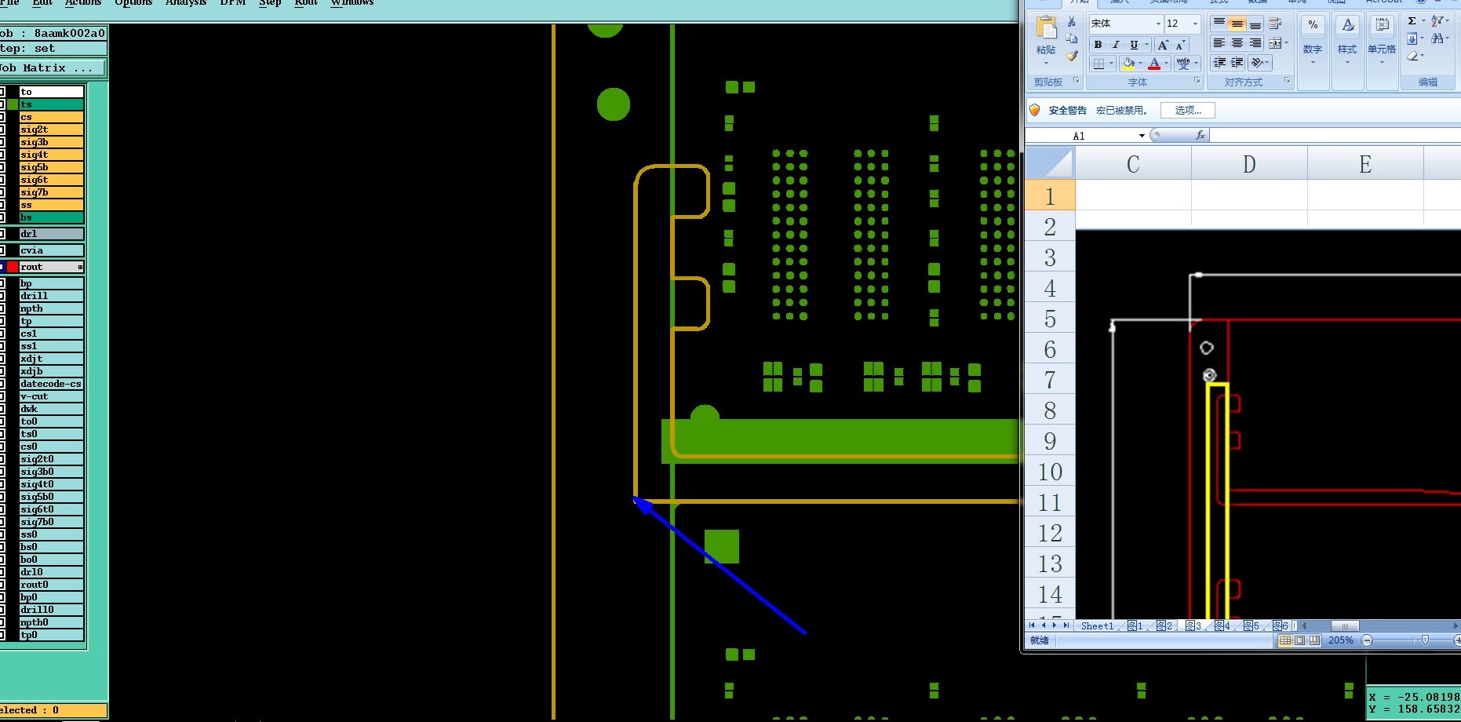The image size is (1461, 722).
Task: Open the font name 宋体 dropdown
Action: [x=1158, y=24]
